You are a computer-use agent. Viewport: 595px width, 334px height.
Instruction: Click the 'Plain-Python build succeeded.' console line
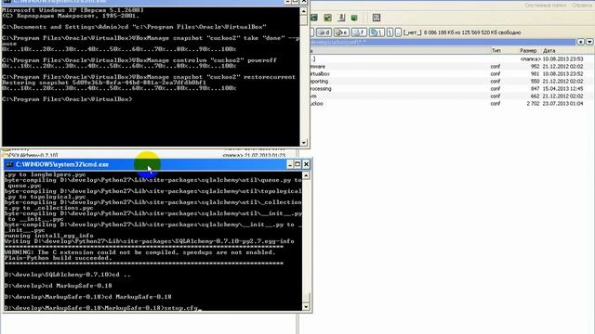[58, 258]
